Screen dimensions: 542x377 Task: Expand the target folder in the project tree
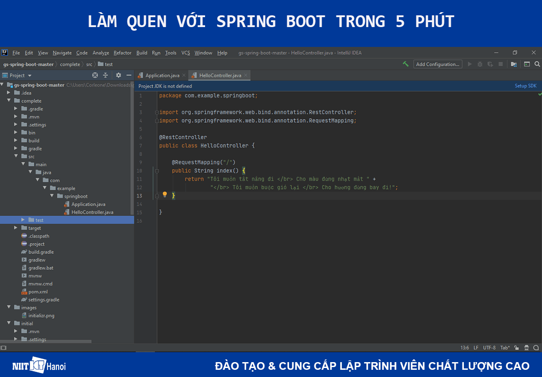click(x=16, y=228)
